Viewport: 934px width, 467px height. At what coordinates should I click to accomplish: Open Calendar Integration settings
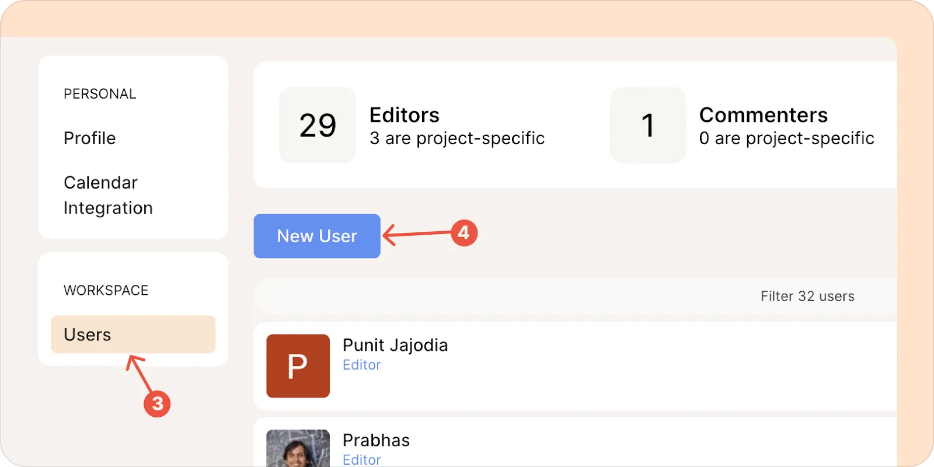(108, 195)
